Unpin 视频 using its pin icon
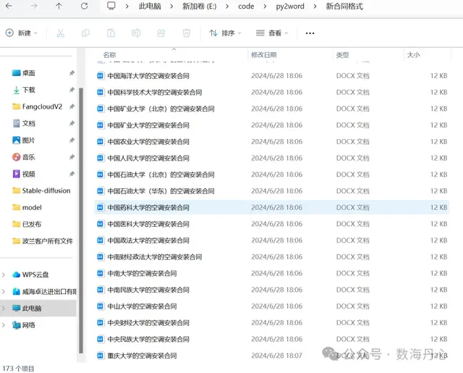The image size is (463, 373). click(x=72, y=174)
